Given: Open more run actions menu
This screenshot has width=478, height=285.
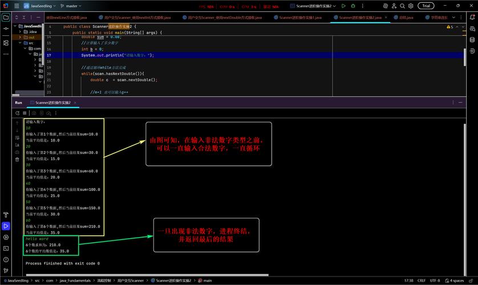Looking at the screenshot, I should (362, 6).
